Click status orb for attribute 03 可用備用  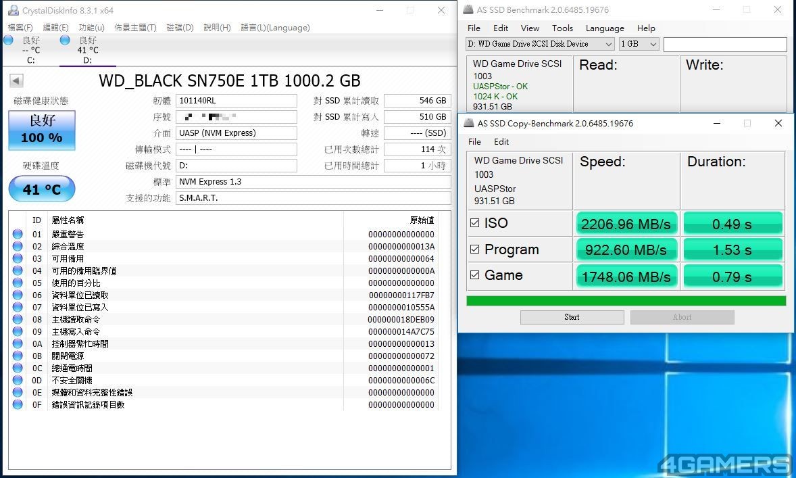point(18,258)
